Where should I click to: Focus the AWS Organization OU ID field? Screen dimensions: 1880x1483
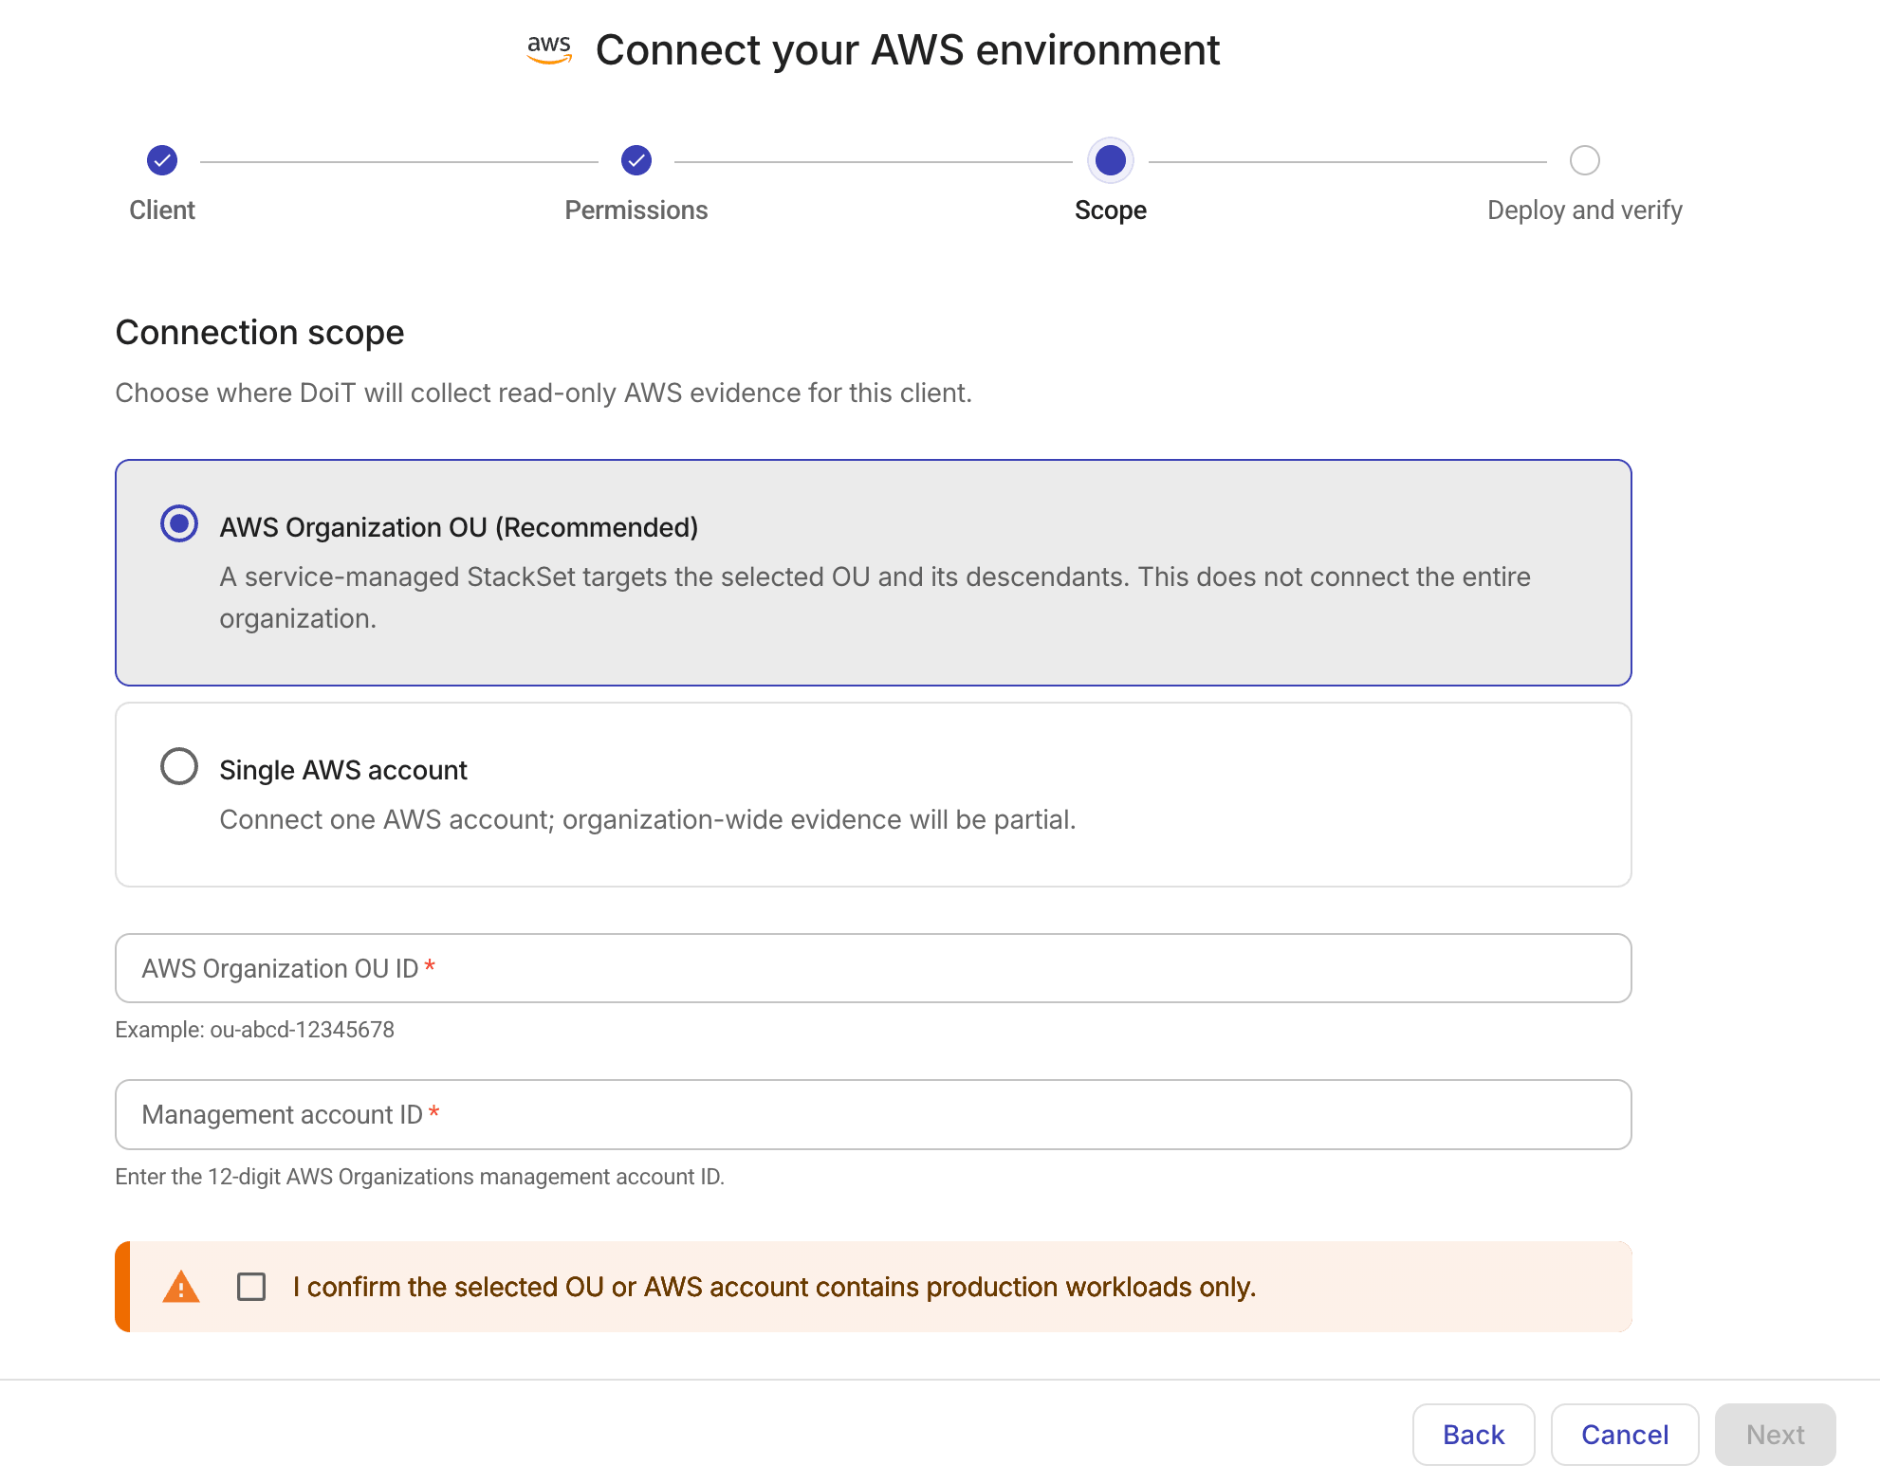click(874, 968)
